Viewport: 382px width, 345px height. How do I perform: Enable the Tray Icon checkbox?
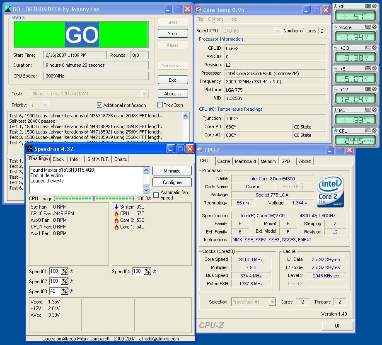pyautogui.click(x=160, y=105)
